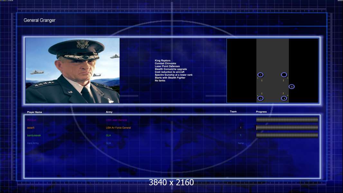343x193 pixels.
Task: Click the Laser Point Defenses line
Action: (x=167, y=66)
